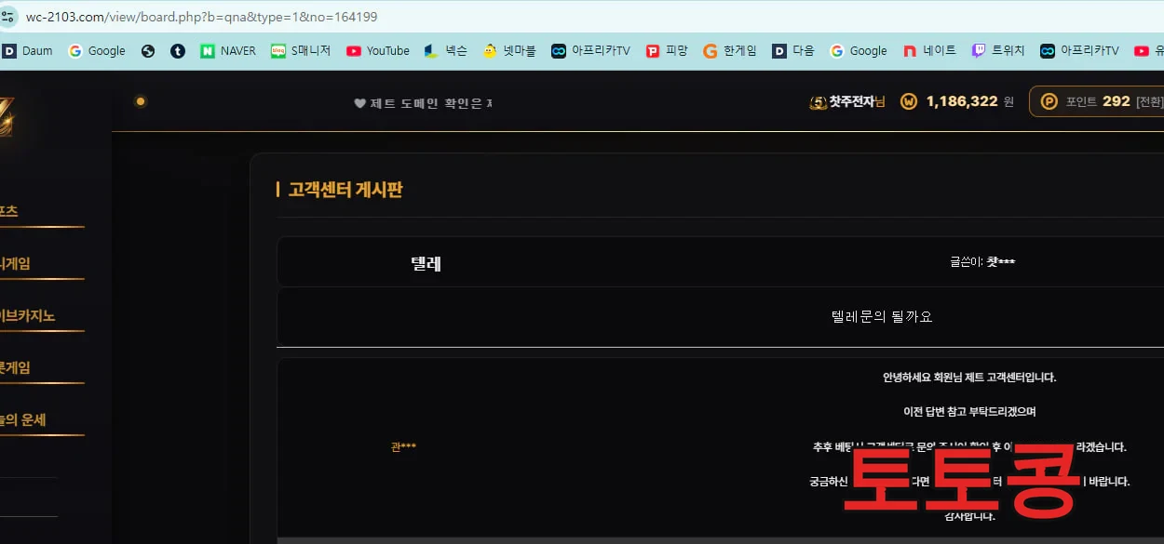Click the level 5 badge icon

coord(819,101)
